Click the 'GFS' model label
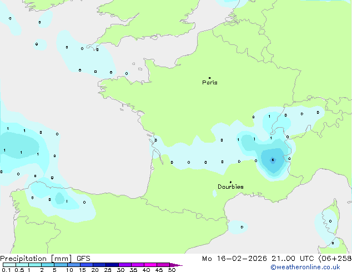The width and height of the screenshot is (352, 272). click(83, 259)
